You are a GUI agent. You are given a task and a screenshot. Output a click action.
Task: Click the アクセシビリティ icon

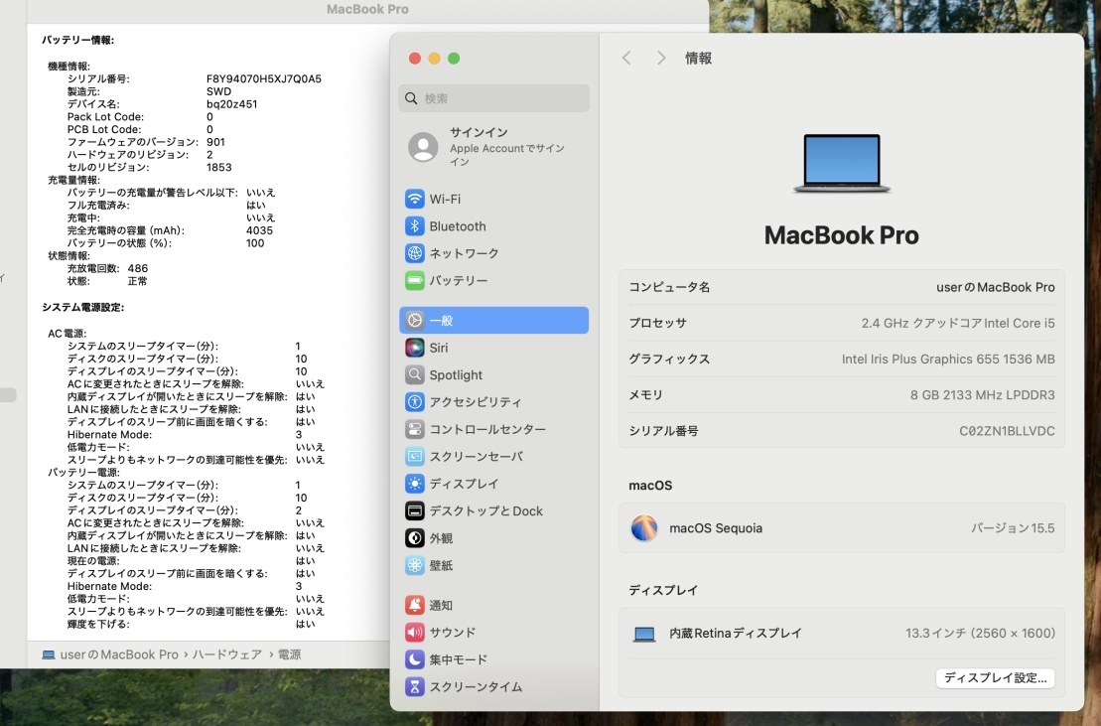click(x=414, y=401)
